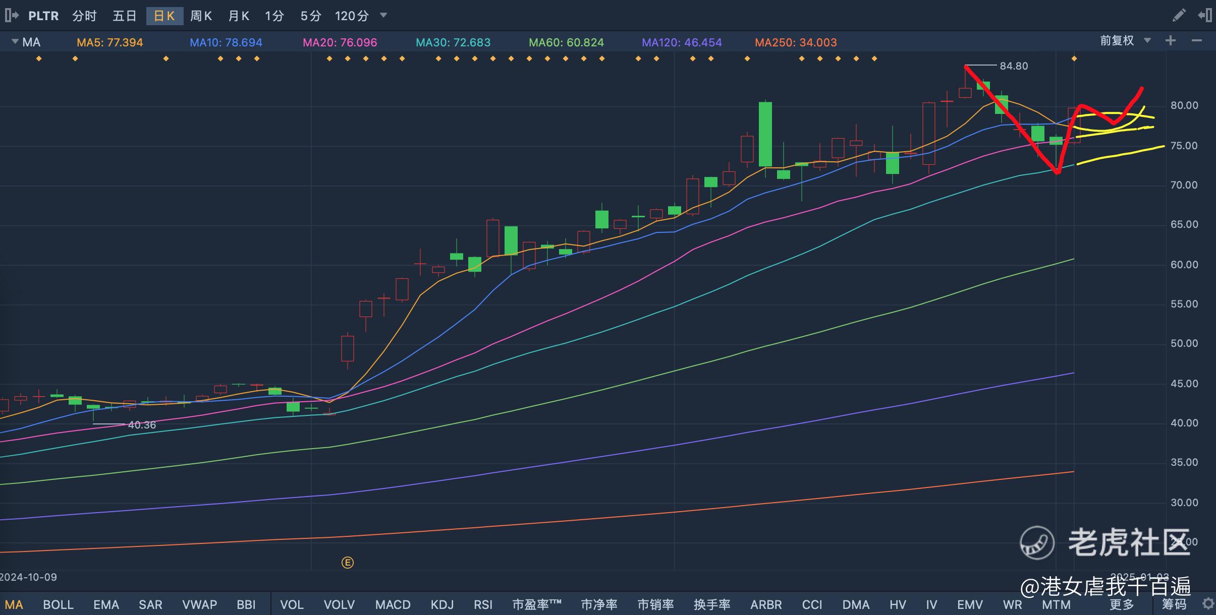Show the HV indicator
Viewport: 1216px width, 615px height.
[x=898, y=604]
